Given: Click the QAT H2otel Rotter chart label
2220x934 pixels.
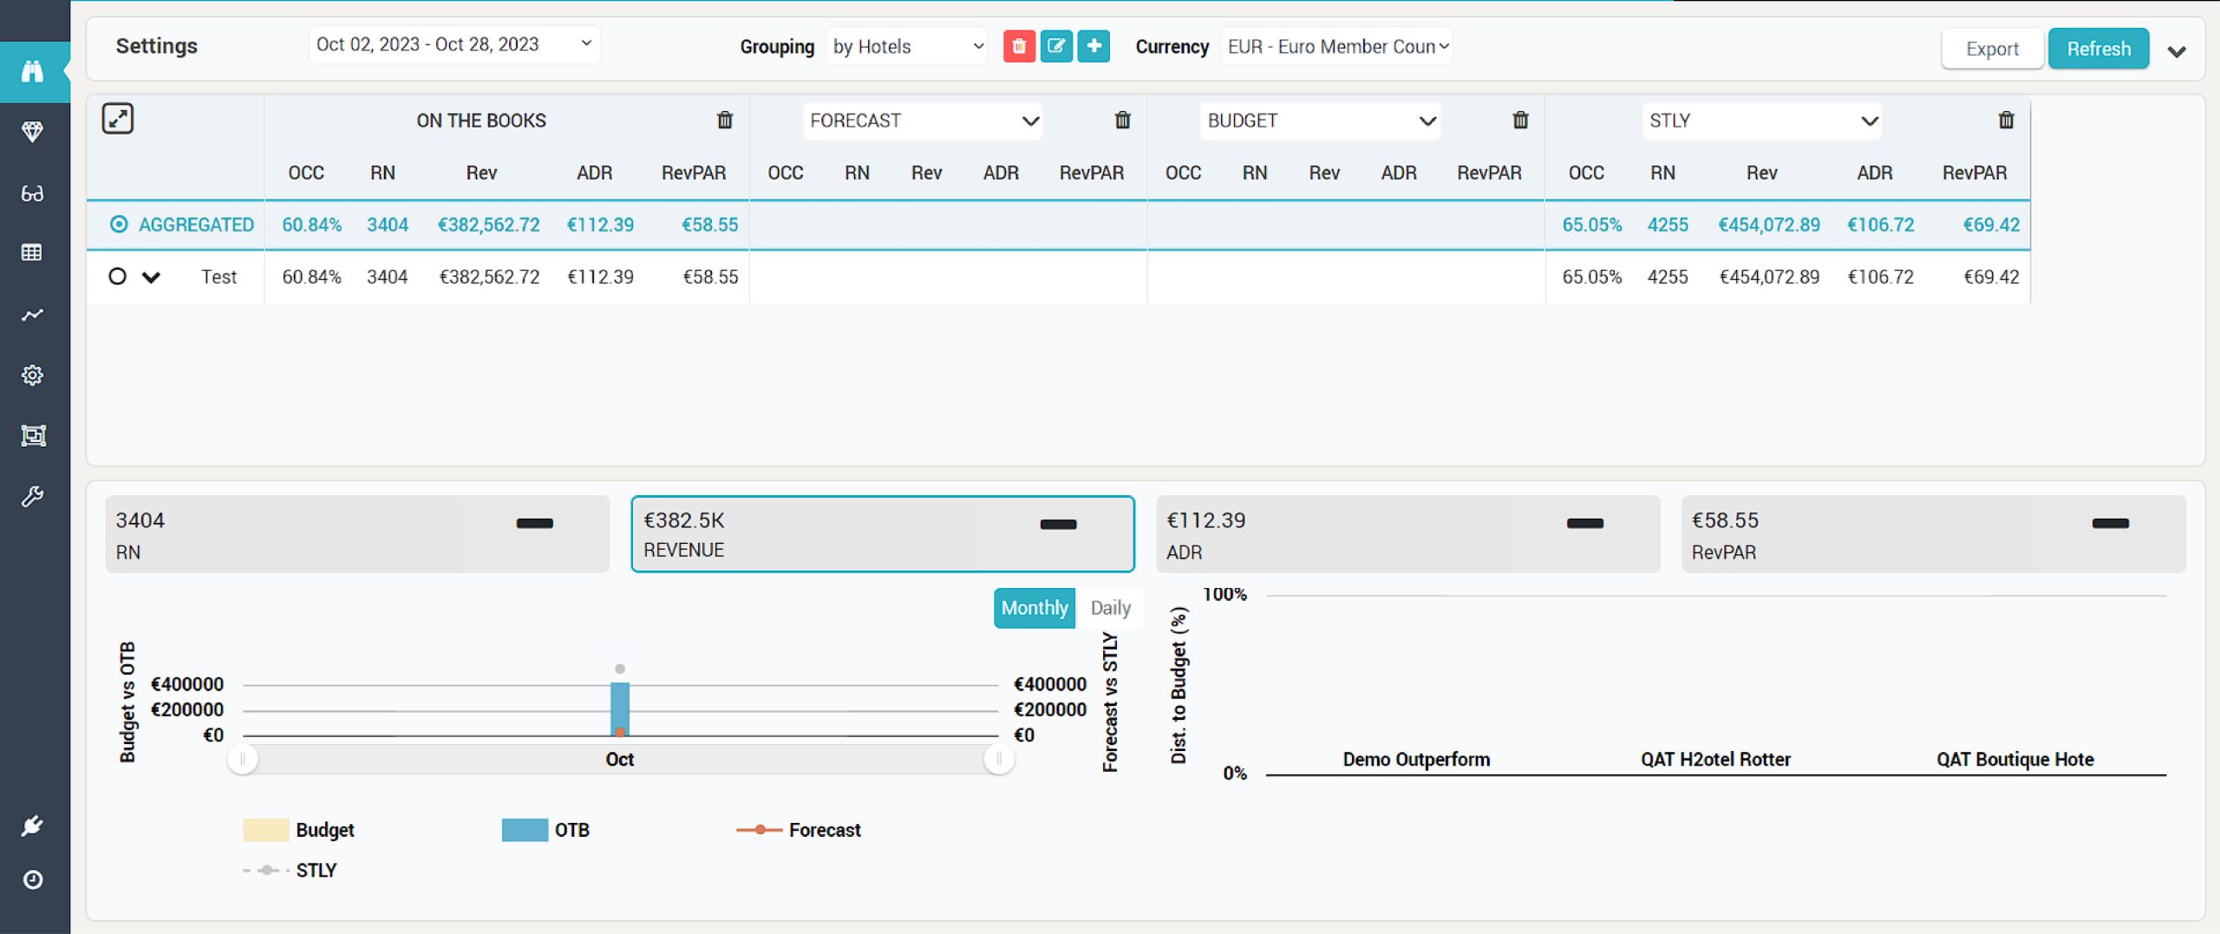Looking at the screenshot, I should (x=1715, y=760).
